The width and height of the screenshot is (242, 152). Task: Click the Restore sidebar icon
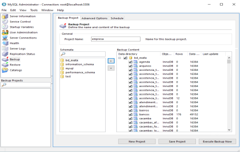coord(5,65)
